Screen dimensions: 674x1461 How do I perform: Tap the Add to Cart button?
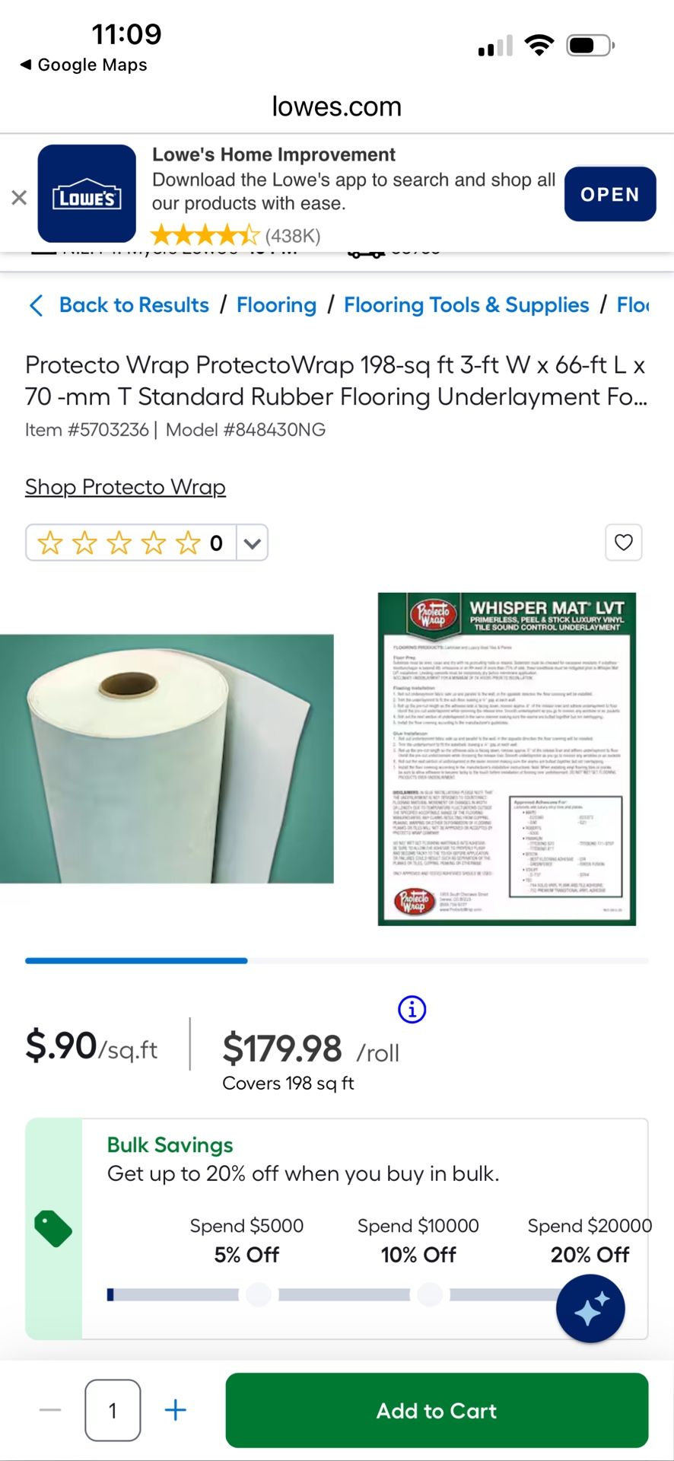pos(437,1410)
